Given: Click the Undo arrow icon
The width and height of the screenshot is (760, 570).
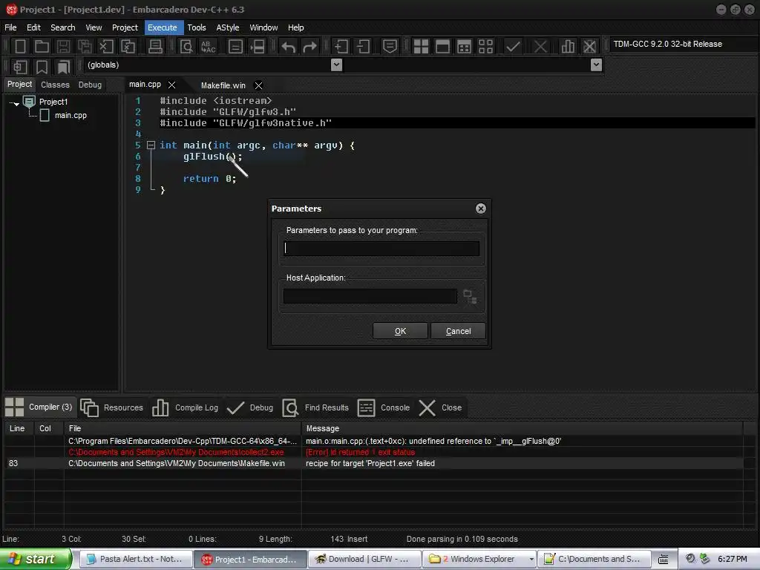Looking at the screenshot, I should pos(289,47).
